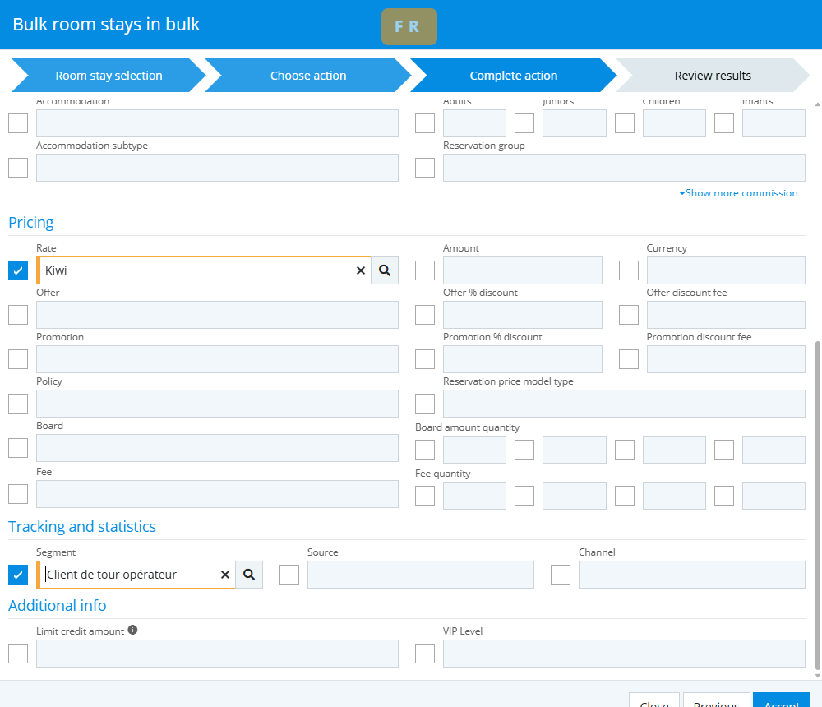Click the search icon beside Segment field
Screen dimensions: 822x707
249,575
